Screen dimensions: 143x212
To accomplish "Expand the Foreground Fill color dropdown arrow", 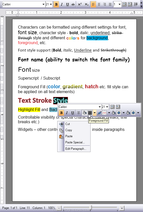I will (95, 113).
